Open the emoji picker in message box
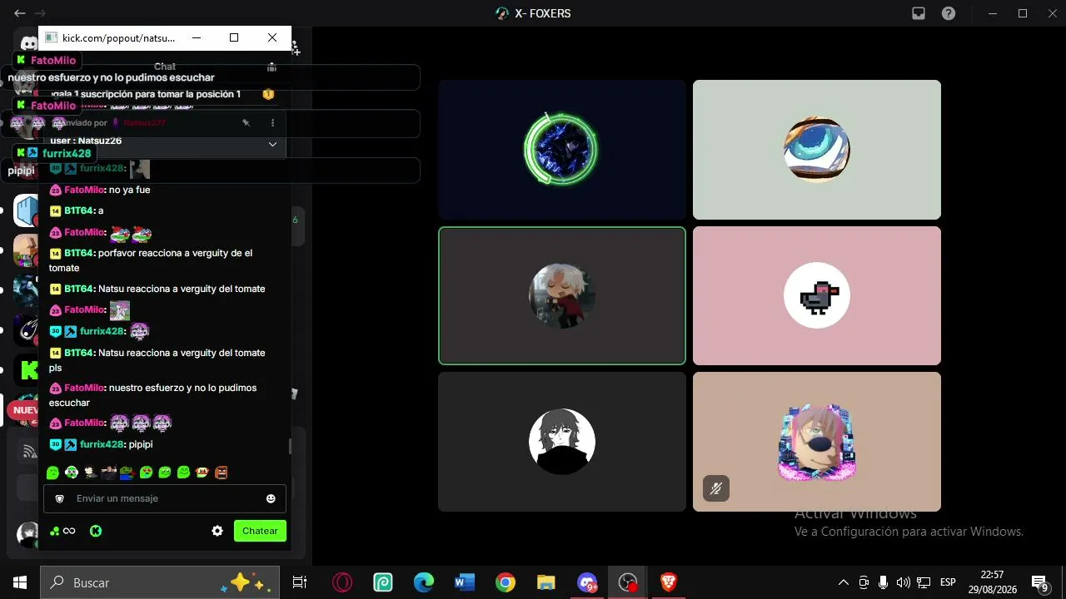The image size is (1066, 599). 271,498
